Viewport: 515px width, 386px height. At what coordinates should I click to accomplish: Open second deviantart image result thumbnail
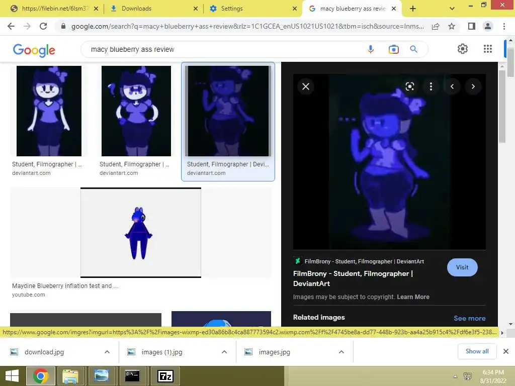coord(136,111)
